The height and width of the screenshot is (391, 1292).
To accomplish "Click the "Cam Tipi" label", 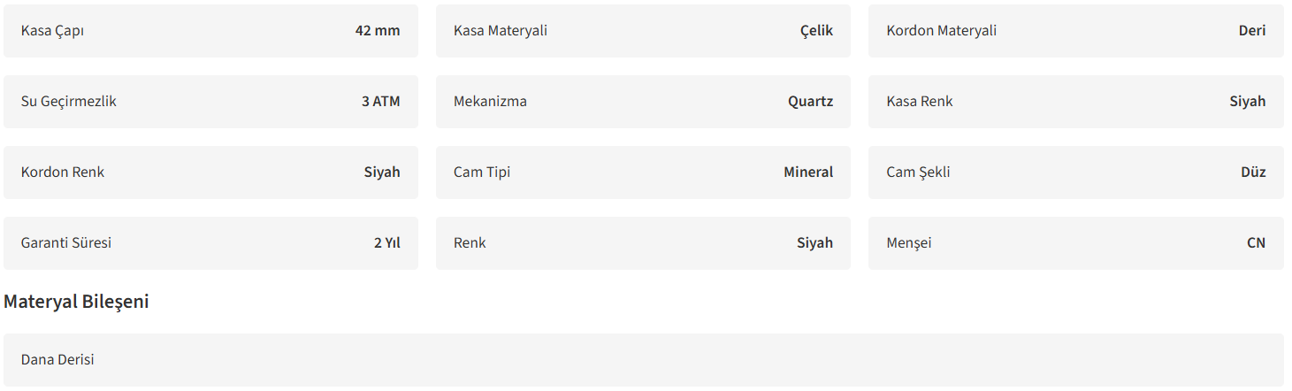I will [482, 172].
